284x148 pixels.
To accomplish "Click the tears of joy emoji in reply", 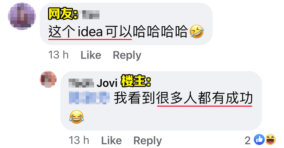I will pos(76,117).
